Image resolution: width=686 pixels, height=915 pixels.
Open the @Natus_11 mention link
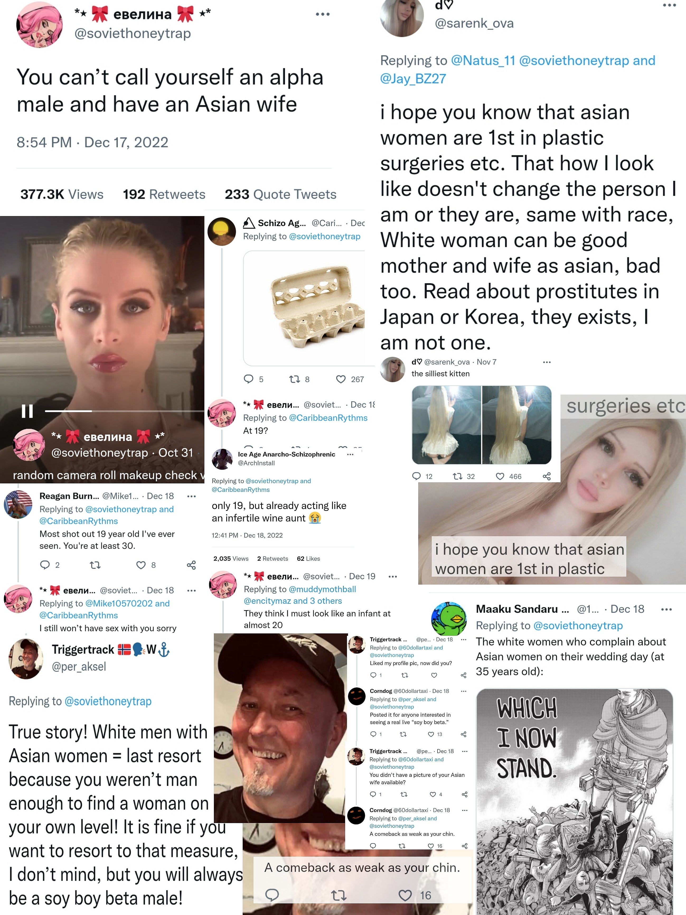point(483,61)
